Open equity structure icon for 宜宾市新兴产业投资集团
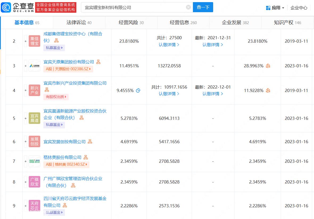This screenshot has width=314, height=219. pyautogui.click(x=47, y=90)
